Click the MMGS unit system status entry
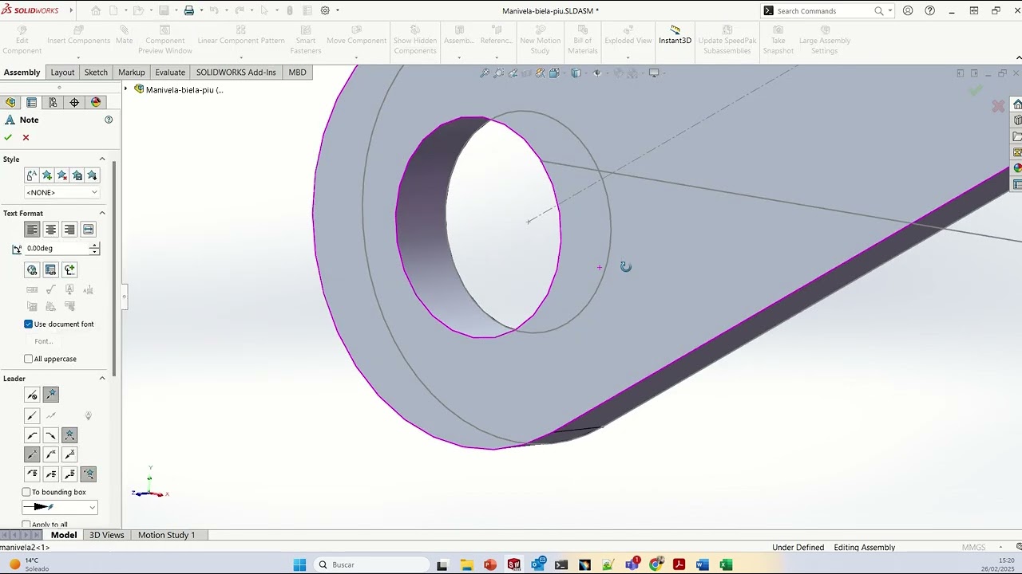1022x574 pixels. point(973,548)
